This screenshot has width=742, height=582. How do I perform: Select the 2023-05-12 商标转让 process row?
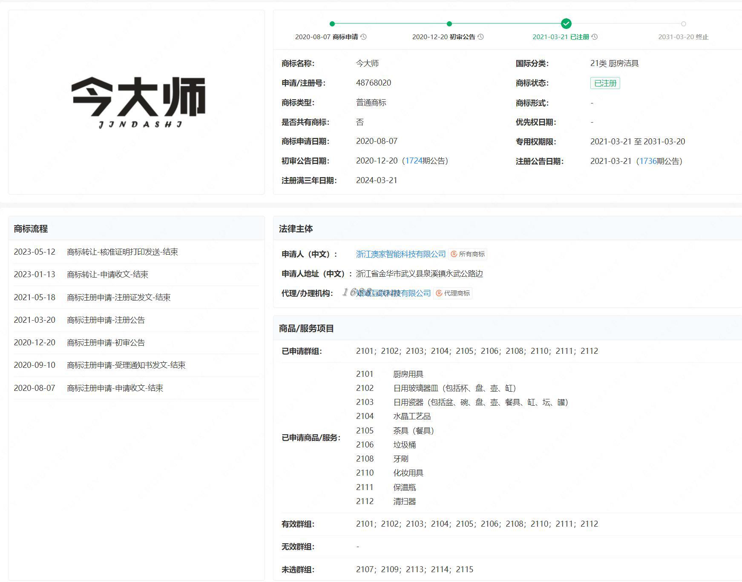tap(136, 252)
